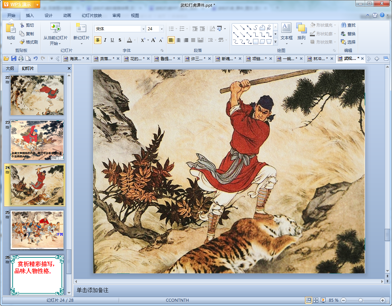Select the Format Painter brush
Image resolution: width=392 pixels, height=306 pixels.
tap(22, 42)
